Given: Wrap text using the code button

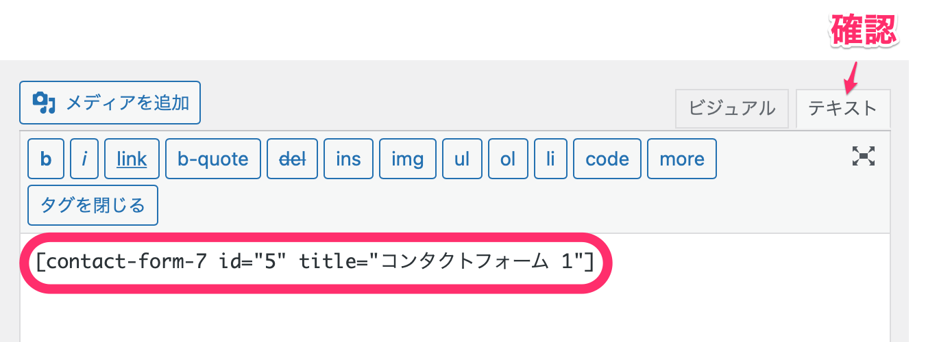Looking at the screenshot, I should click(x=607, y=159).
